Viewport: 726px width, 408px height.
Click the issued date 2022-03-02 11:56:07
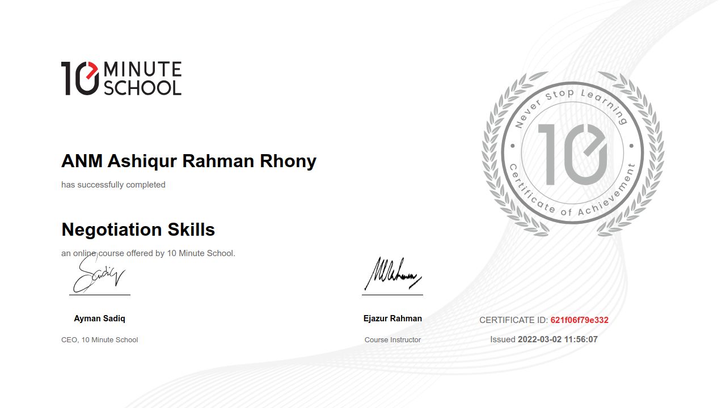pos(558,339)
